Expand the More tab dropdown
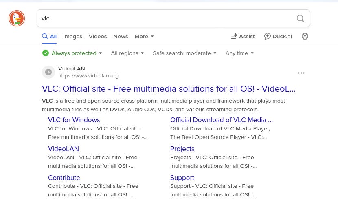Image resolution: width=338 pixels, height=209 pixels. (144, 36)
